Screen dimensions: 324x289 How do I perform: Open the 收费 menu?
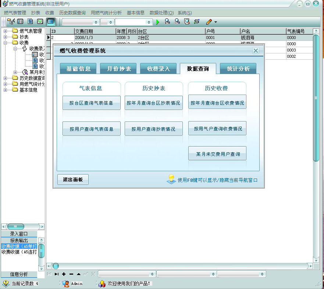pyautogui.click(x=50, y=13)
